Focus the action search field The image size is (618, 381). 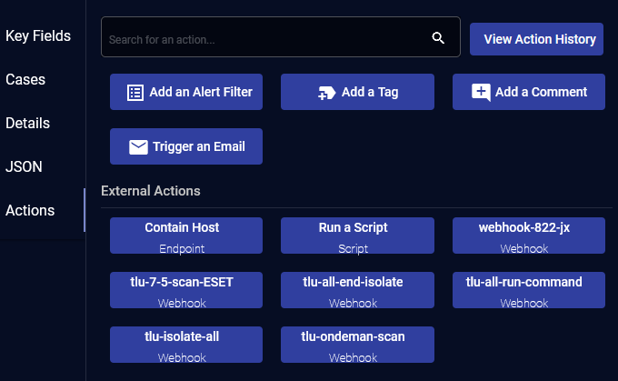264,39
